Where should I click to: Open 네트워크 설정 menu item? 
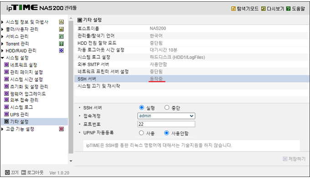point(24,65)
